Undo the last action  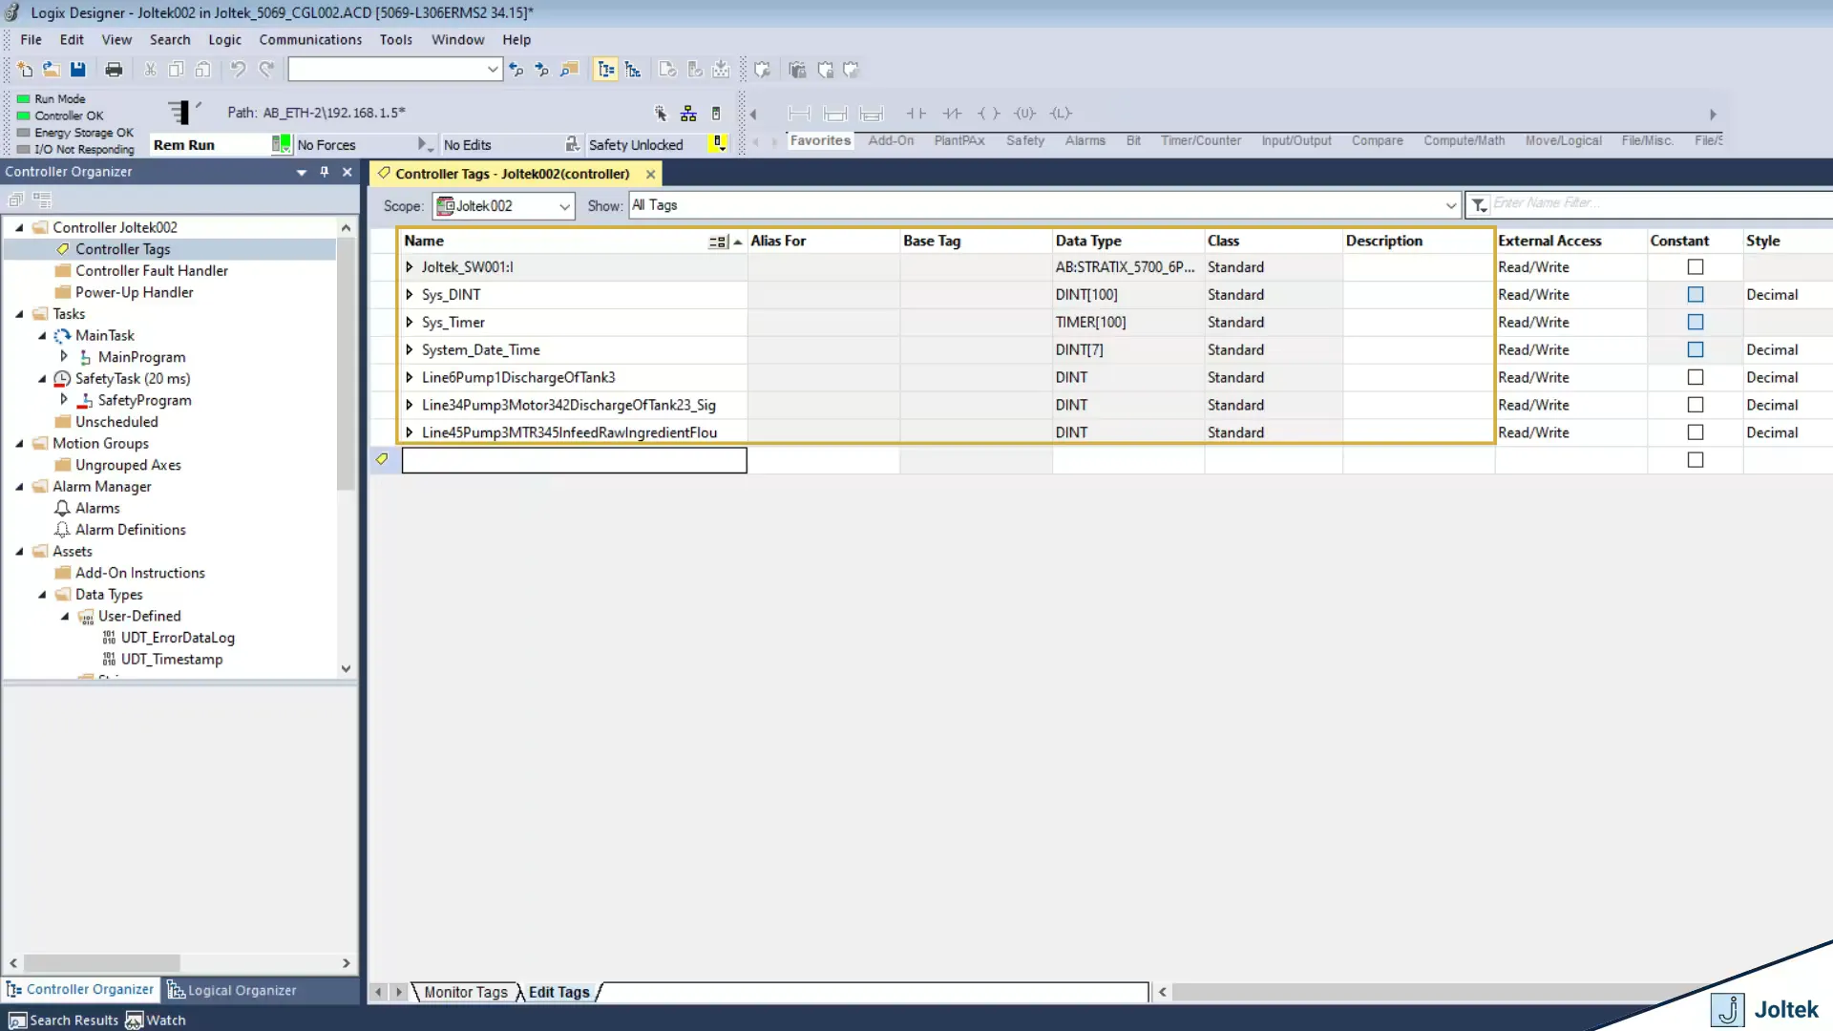pos(238,69)
